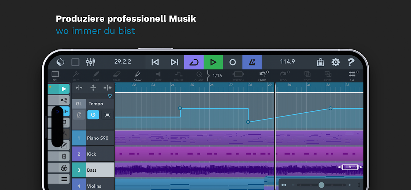Tap the horizontal split arrows icon above tracks

[79, 88]
